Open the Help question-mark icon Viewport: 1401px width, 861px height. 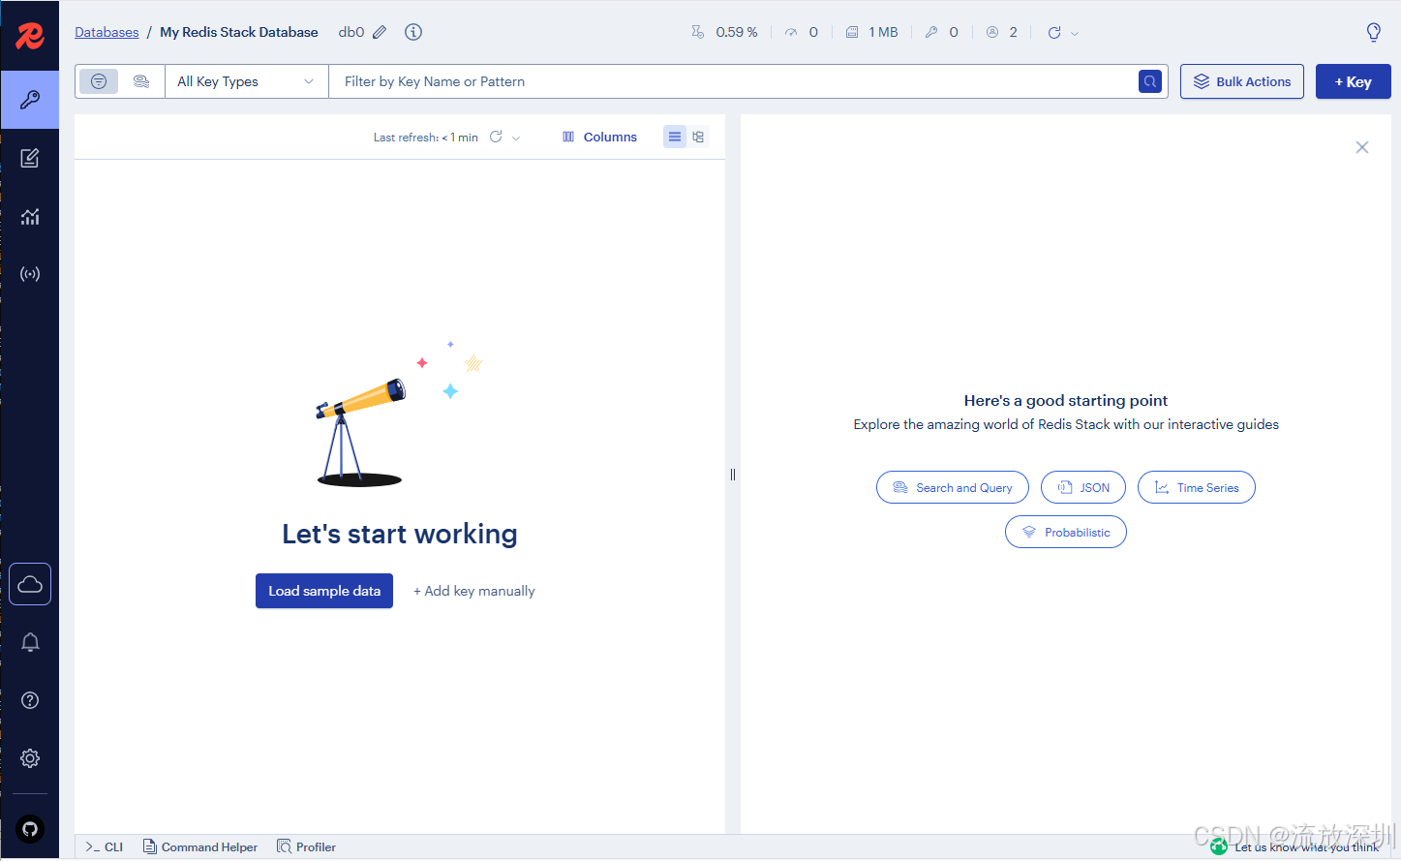[30, 700]
